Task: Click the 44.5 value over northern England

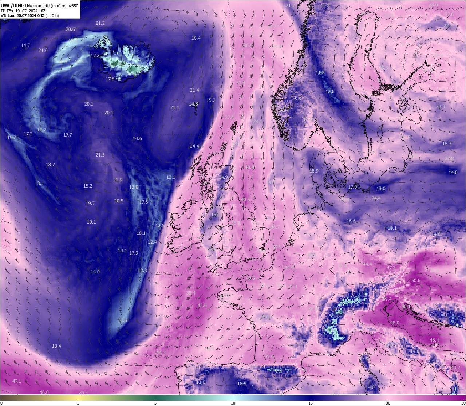Action: point(246,200)
